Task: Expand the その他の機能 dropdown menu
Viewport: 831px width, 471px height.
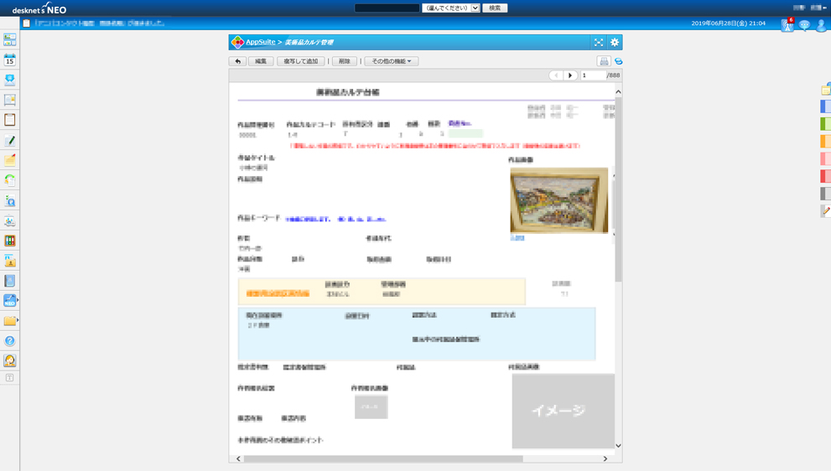Action: 391,61
